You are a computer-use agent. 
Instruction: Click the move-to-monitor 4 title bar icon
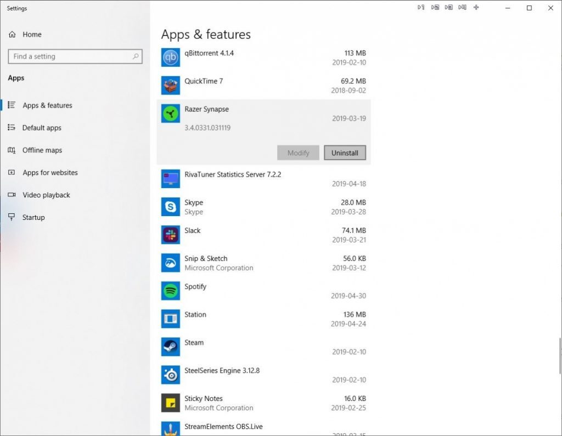coord(462,7)
